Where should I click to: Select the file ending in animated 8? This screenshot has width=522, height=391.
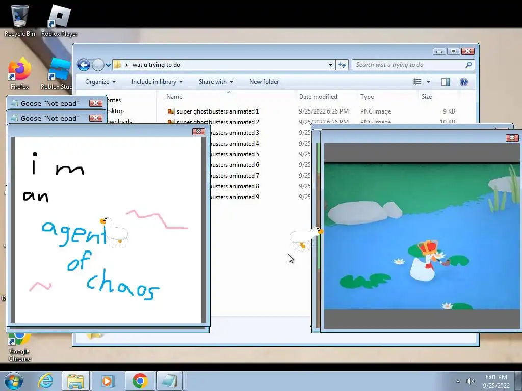click(x=234, y=186)
